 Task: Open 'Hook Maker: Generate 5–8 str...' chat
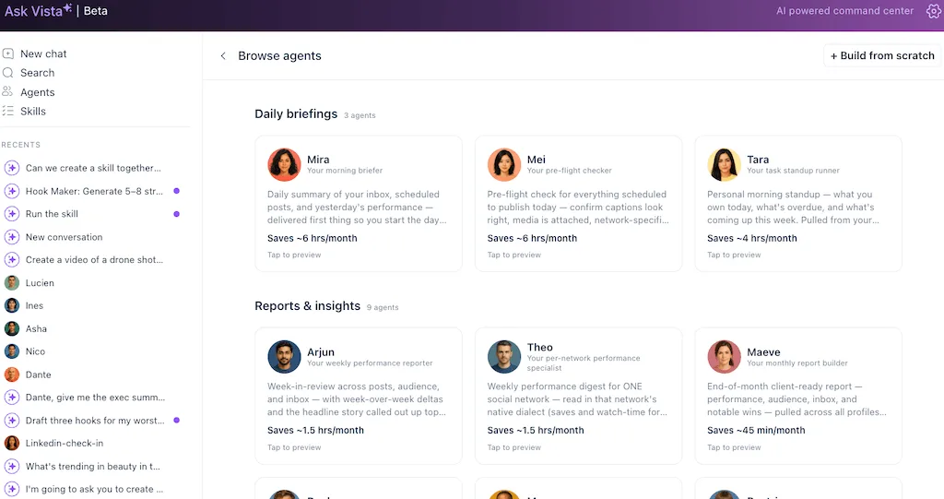94,191
